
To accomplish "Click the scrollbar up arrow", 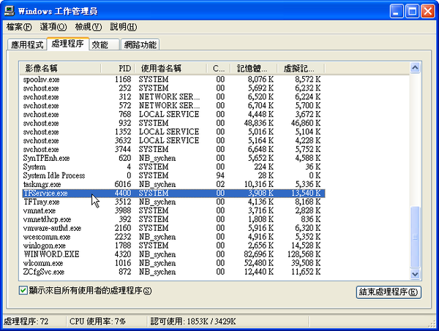I will click(x=415, y=68).
